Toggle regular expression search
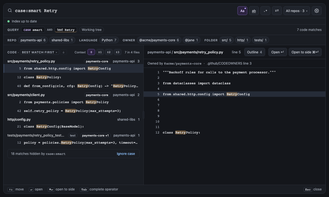Screen dimensions: 329x197 click(265, 11)
